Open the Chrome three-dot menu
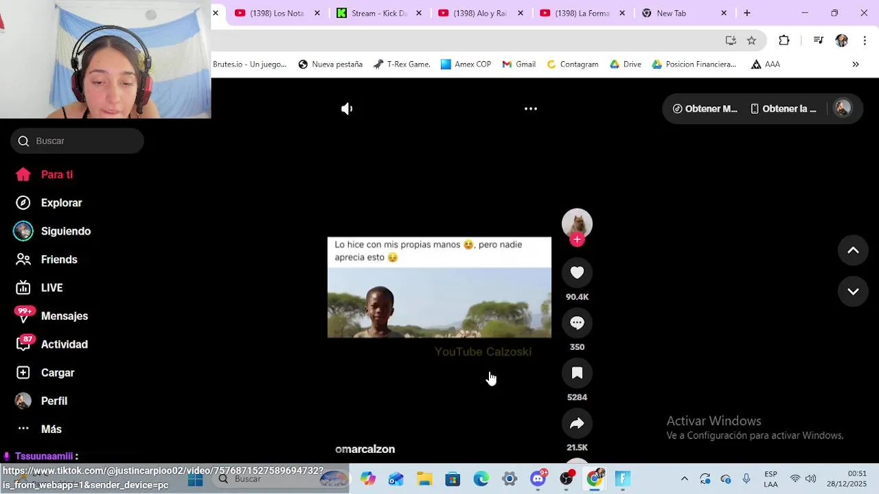 865,40
